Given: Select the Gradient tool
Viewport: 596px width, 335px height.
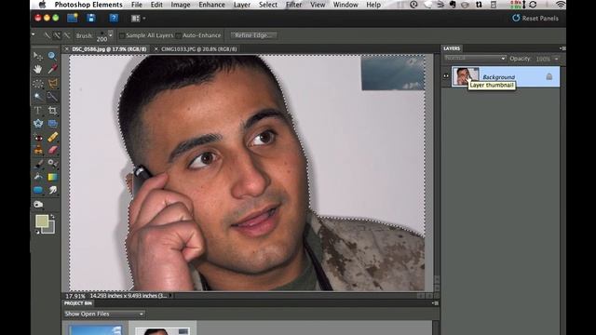Looking at the screenshot, I should 52,177.
